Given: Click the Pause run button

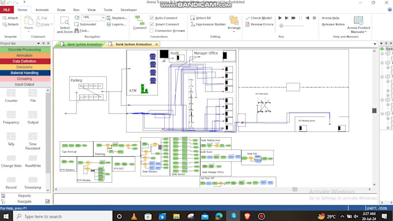Looking at the screenshot, I should tap(301, 18).
